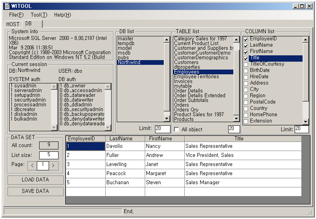Check the BirthDate column checkbox
This screenshot has height=219, width=316.
click(246, 71)
